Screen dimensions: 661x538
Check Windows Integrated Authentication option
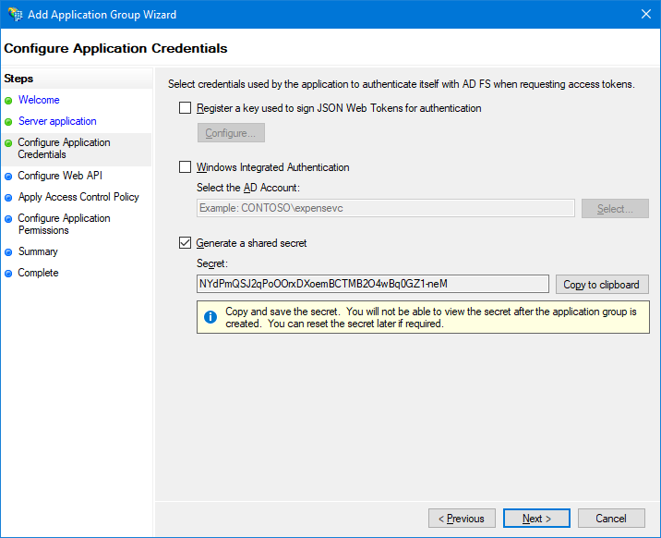tap(185, 167)
